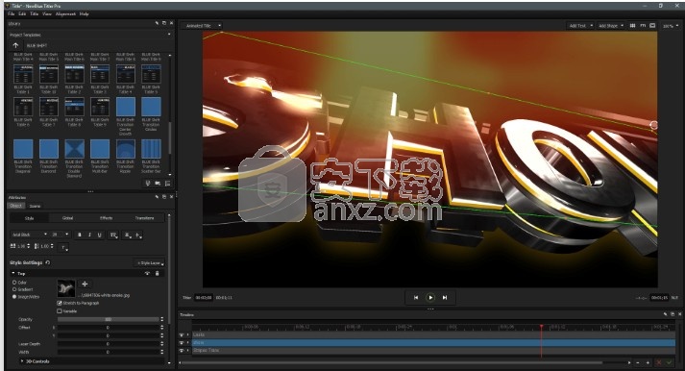
Task: Open the Style Layer dropdown button
Action: [150, 263]
